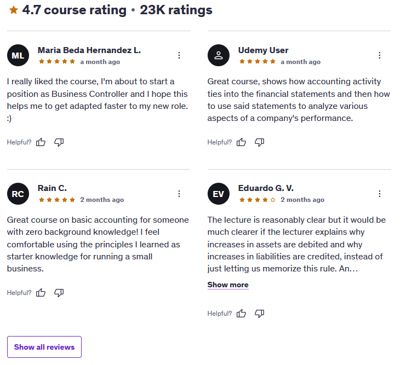This screenshot has height=365, width=401.
Task: Click the Show all reviews button
Action: 44,347
